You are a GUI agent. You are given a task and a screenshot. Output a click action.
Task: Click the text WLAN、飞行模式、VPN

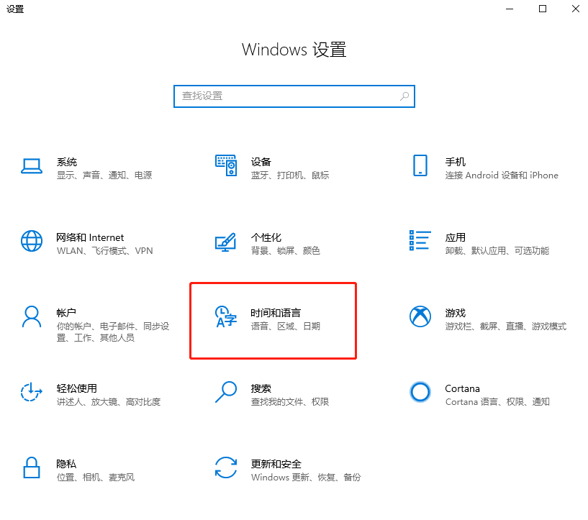point(105,251)
